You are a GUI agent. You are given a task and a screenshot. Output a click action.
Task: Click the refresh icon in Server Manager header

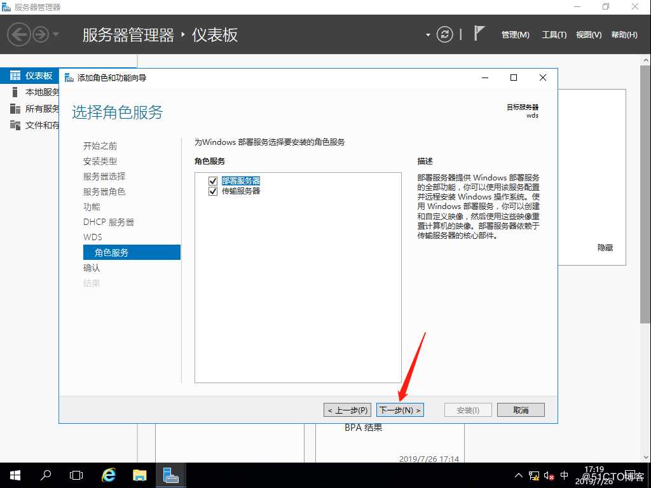444,34
